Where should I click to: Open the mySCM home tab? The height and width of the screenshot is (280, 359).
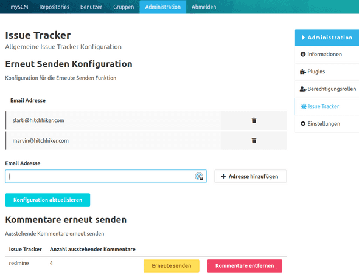(19, 7)
